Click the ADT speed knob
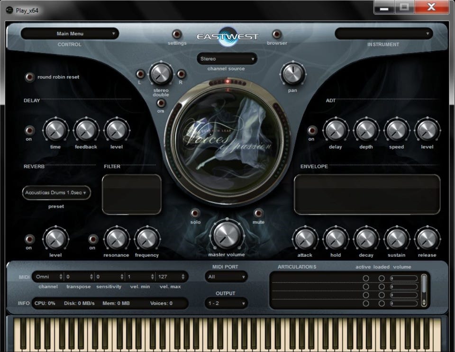The width and height of the screenshot is (455, 352). [x=396, y=130]
